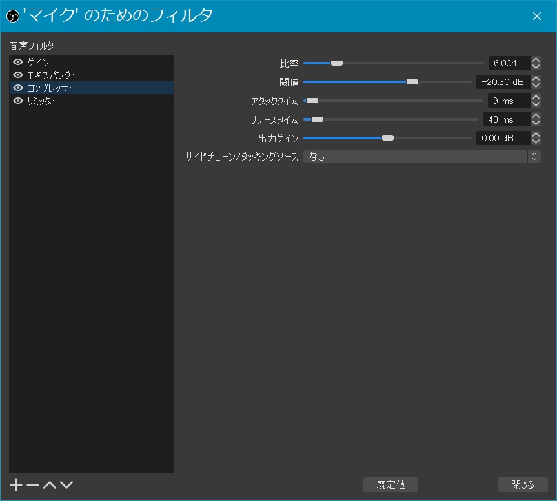Increase アタックタイム with up stepper arrow
Viewport: 557px width, 501px height.
pyautogui.click(x=536, y=97)
